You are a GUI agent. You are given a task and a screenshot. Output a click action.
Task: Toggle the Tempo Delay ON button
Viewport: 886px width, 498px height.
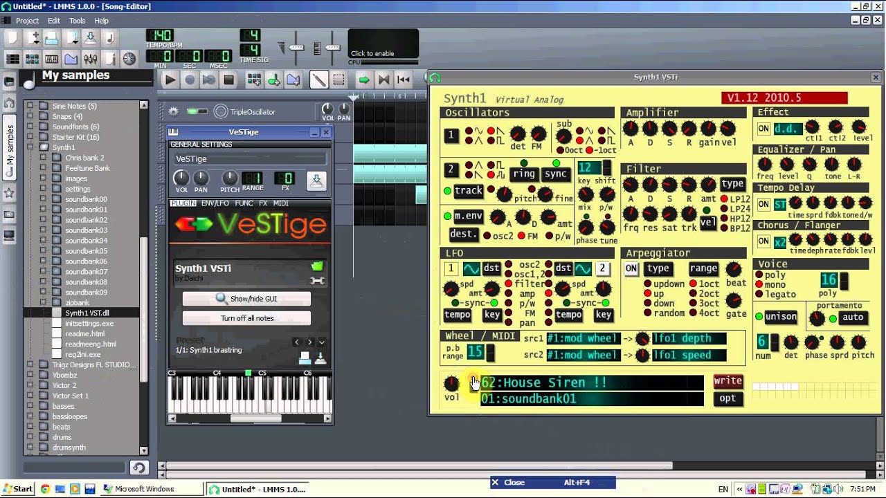[763, 204]
